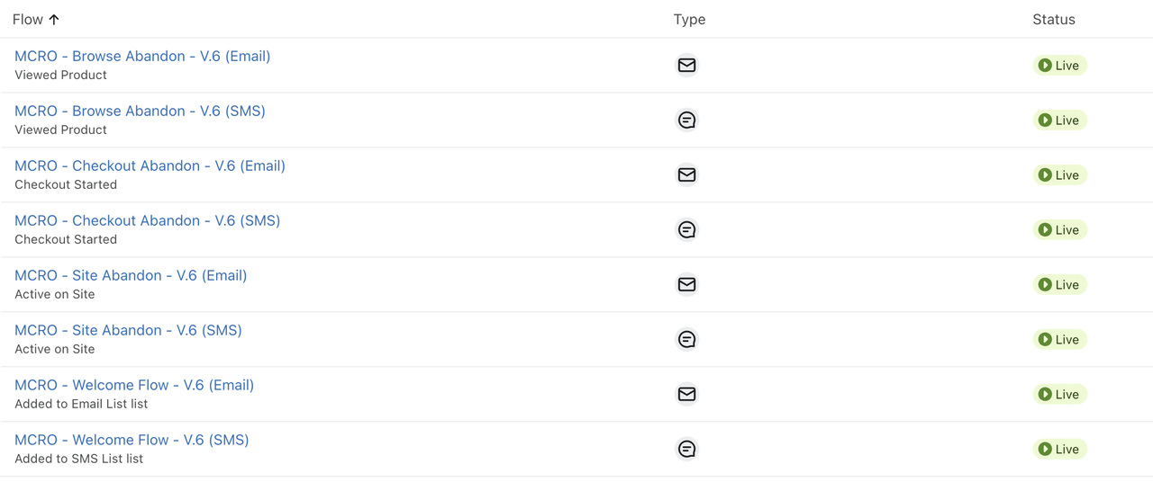The image size is (1153, 482).
Task: Click Live status badge for Browse Abandon Email
Action: point(1059,66)
